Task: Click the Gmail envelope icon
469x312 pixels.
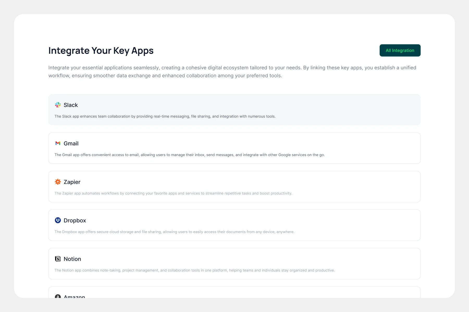Action: pos(58,143)
